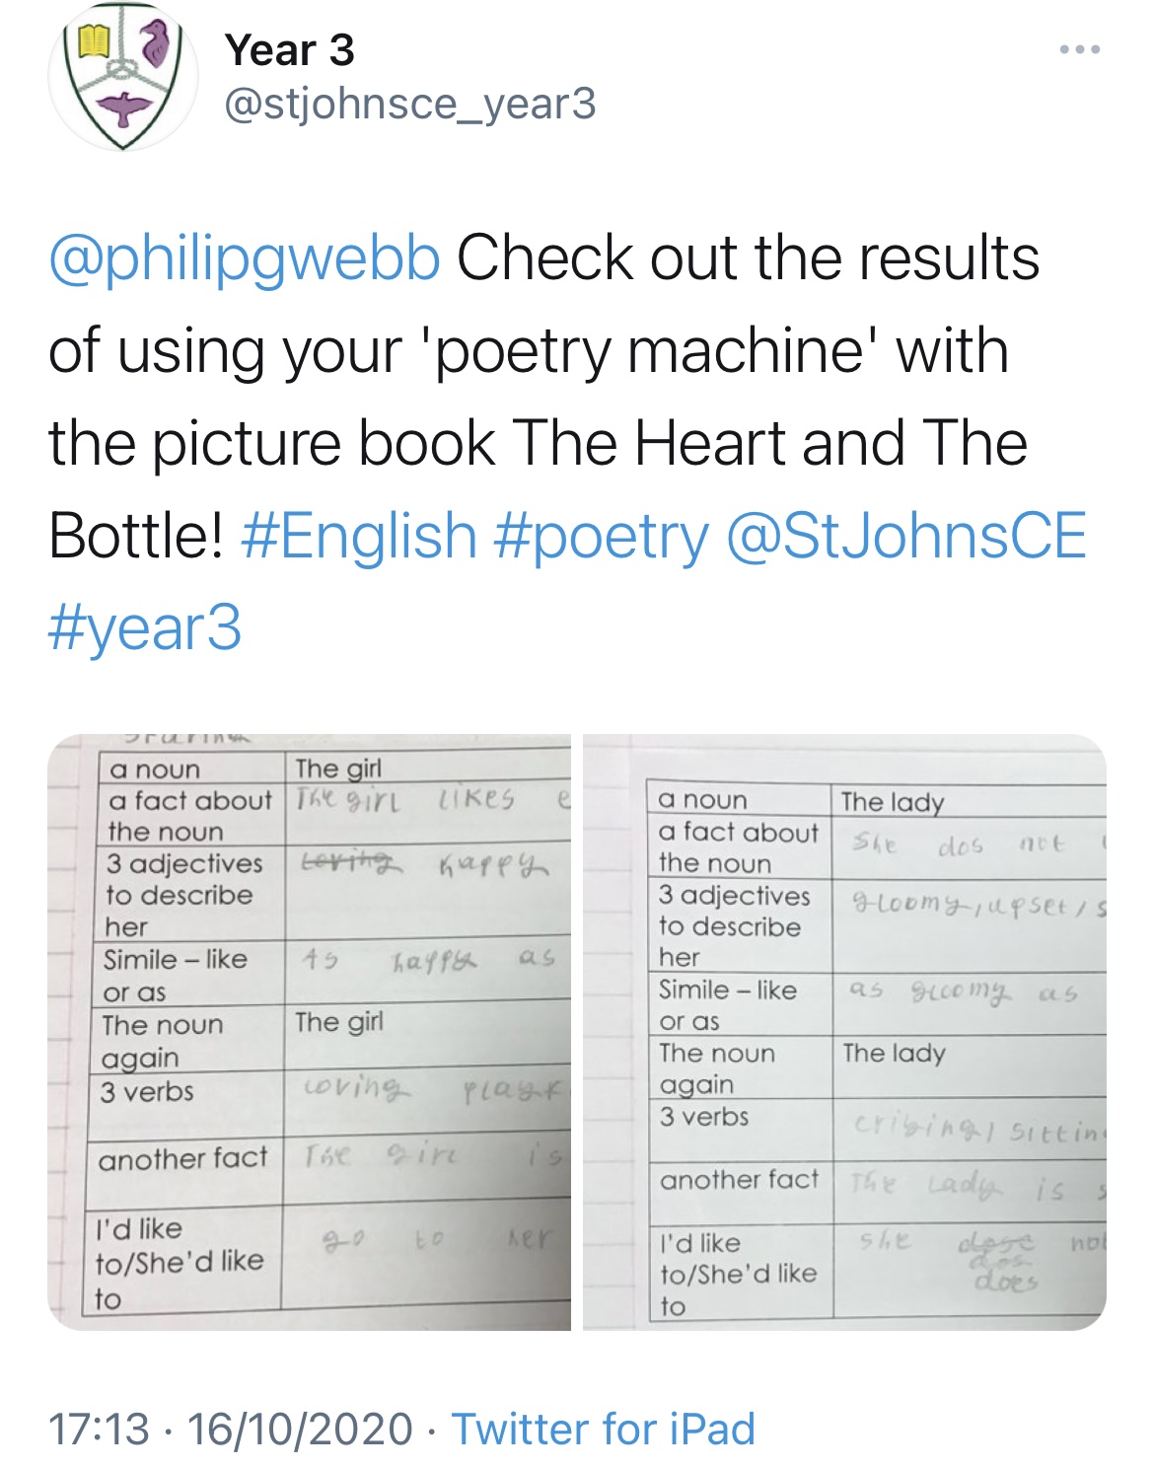The width and height of the screenshot is (1154, 1469).
Task: Click the tweet text 'Check out the results'
Action: [x=748, y=258]
